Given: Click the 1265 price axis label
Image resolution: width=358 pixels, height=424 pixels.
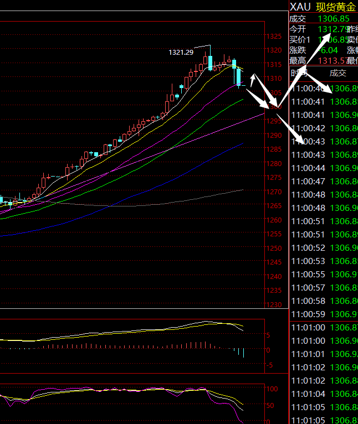Looking at the screenshot, I should tap(274, 206).
